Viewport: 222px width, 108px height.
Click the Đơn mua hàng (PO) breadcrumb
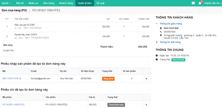point(14,10)
